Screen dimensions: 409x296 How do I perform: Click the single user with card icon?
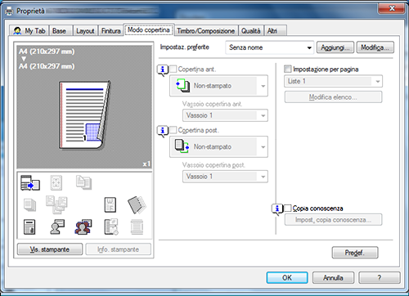pyautogui.click(x=57, y=226)
